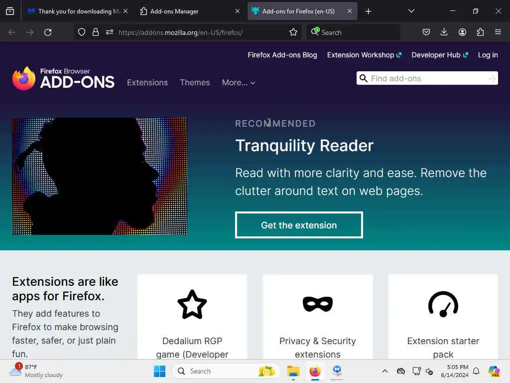Screen dimensions: 510x383
Task: Reload the current page
Action: click(x=48, y=32)
